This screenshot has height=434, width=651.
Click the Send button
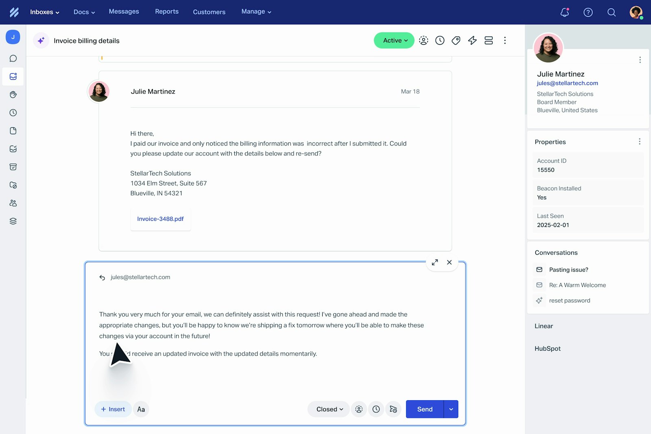424,409
